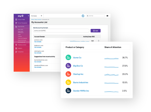Click the Account Domain column header
Viewport: 151px width, 112px height.
click(x=39, y=36)
